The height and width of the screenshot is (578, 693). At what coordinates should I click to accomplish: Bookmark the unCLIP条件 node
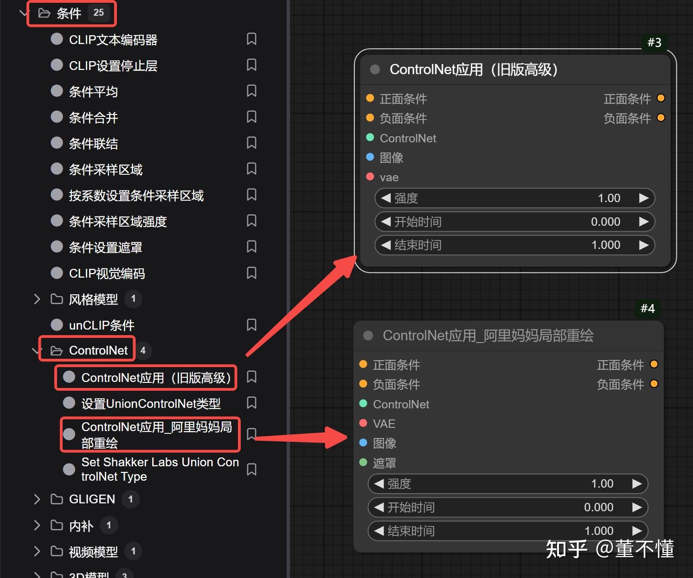(x=251, y=324)
